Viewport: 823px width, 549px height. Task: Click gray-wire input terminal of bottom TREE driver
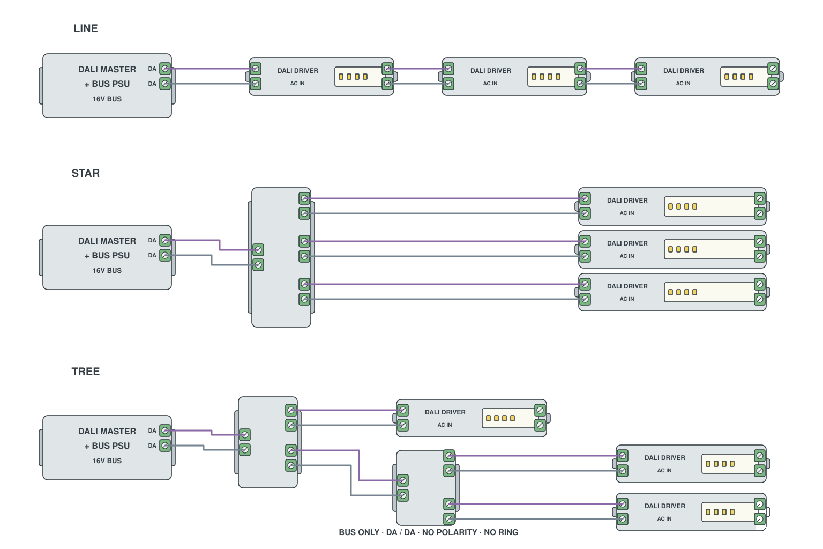click(623, 519)
